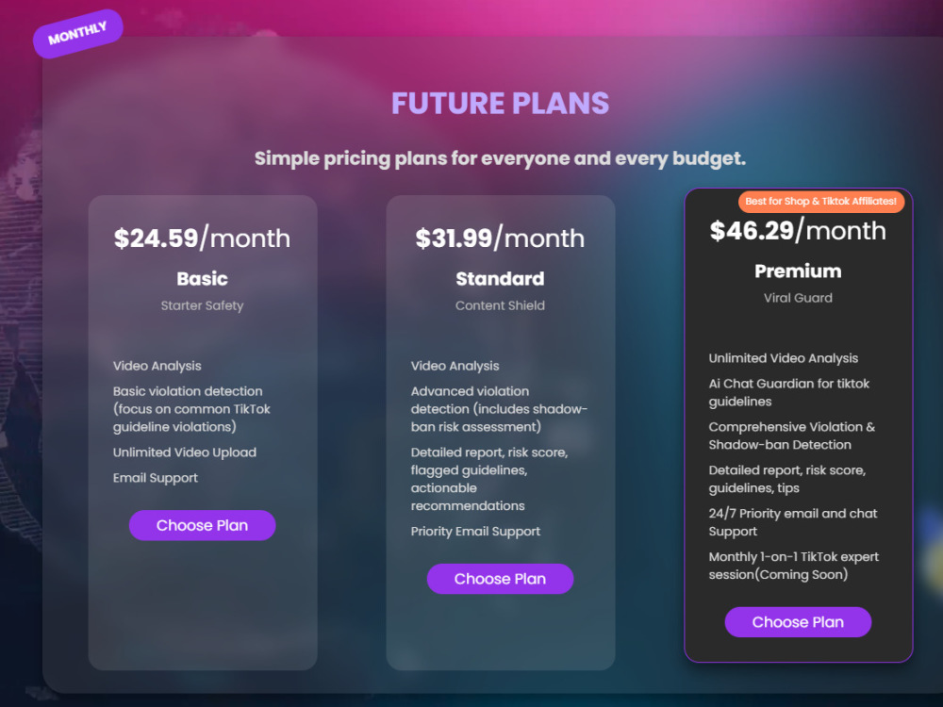Click the Basic plan Choose Plan button

coord(202,525)
